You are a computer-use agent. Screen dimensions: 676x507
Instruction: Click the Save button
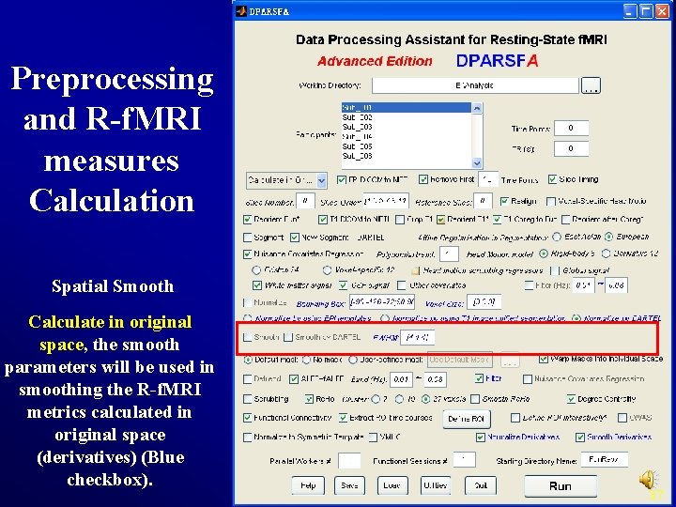349,485
